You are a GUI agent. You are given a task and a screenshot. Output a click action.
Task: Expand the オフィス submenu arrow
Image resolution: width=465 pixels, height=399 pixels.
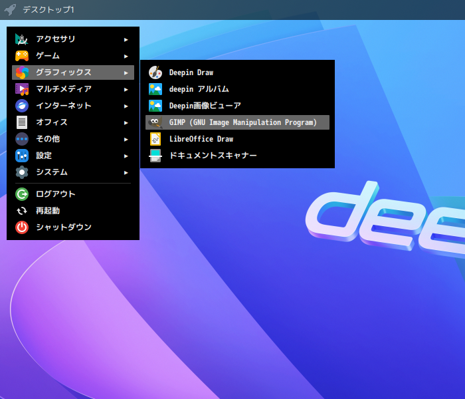[x=126, y=122]
